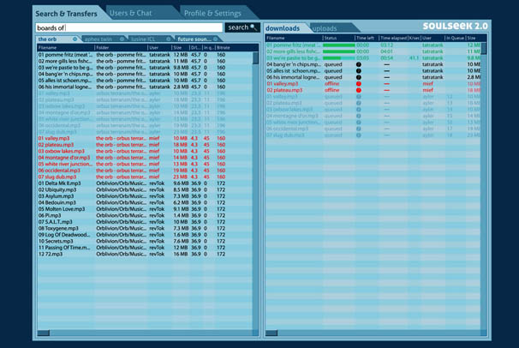Sort downloads by Status column header
Viewport: 519px width, 348px height.
tap(337, 39)
